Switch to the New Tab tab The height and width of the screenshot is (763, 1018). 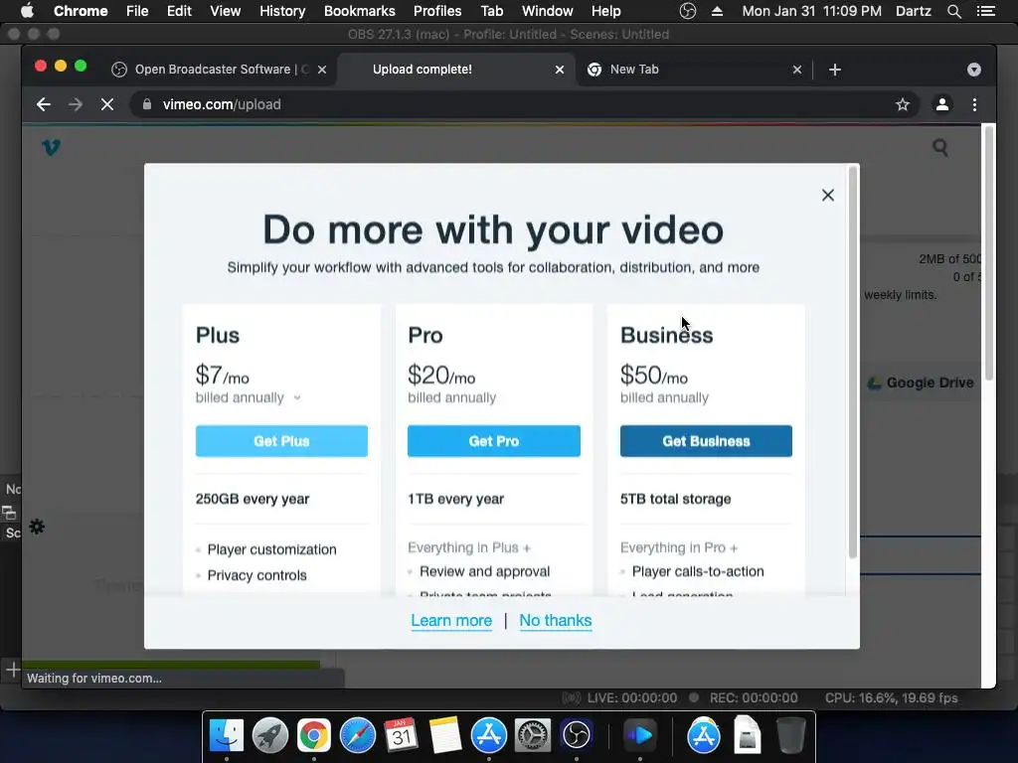point(693,70)
